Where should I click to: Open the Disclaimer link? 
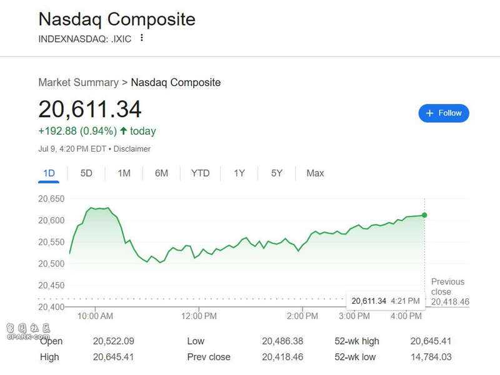[x=132, y=149]
